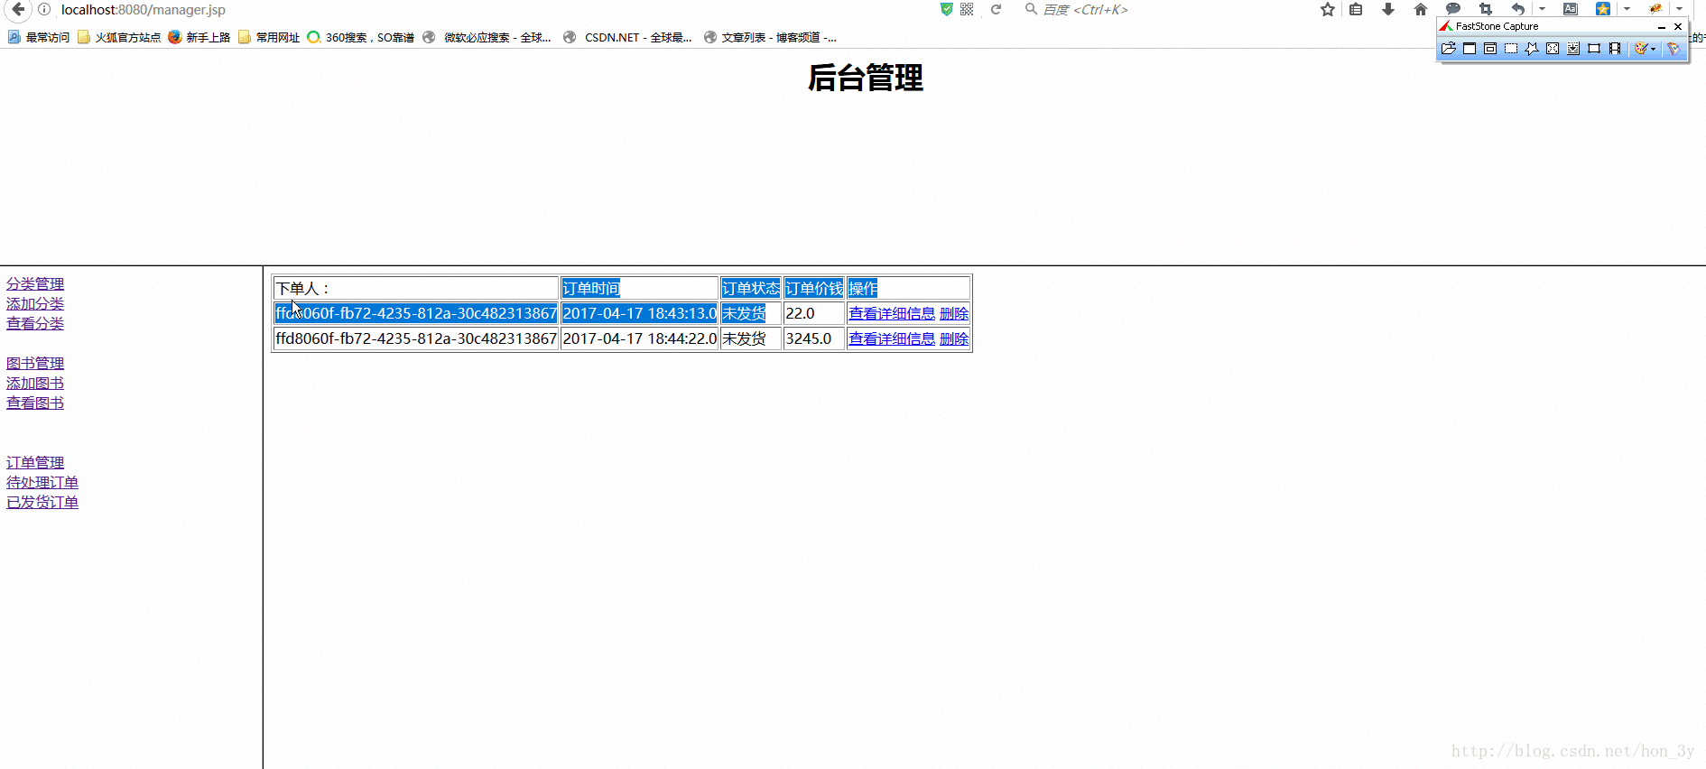This screenshot has width=1706, height=769.
Task: Open the 微软必应搜索 bookmark
Action: [487, 37]
